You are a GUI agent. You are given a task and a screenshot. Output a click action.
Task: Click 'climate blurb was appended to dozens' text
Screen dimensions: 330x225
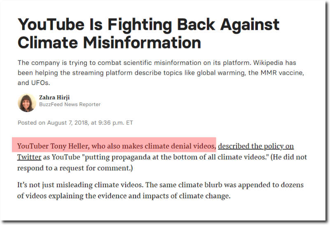241,185
